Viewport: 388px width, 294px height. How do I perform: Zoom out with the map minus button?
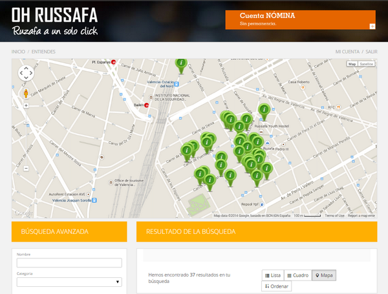click(x=26, y=169)
